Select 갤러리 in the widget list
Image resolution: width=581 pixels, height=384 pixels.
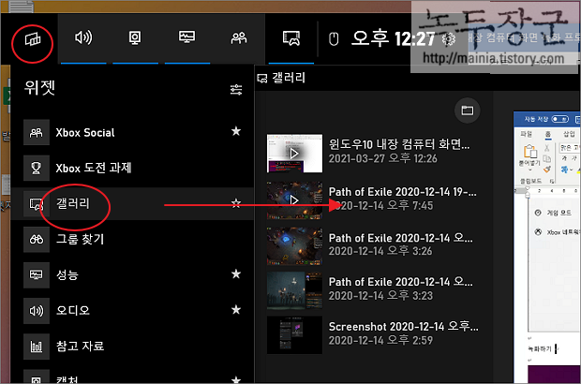pos(133,203)
